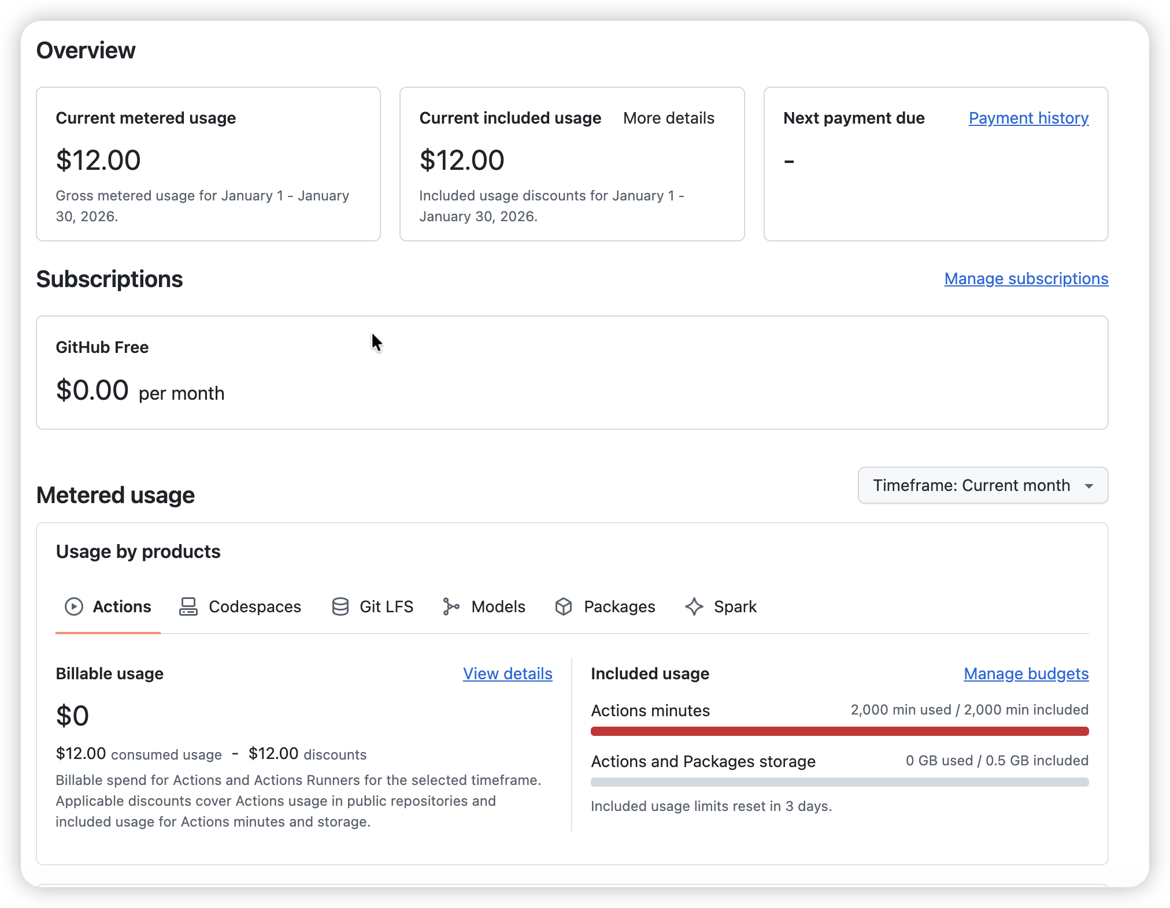Open the Manage budgets link

[x=1027, y=673]
